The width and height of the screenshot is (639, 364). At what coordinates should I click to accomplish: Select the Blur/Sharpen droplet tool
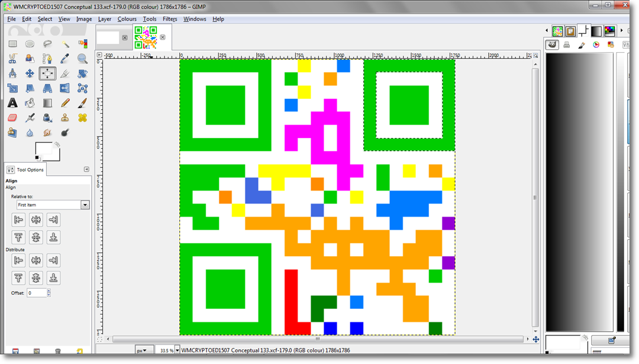pos(30,133)
